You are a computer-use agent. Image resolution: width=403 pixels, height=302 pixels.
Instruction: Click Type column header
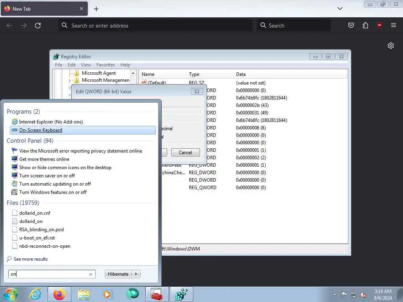click(210, 74)
